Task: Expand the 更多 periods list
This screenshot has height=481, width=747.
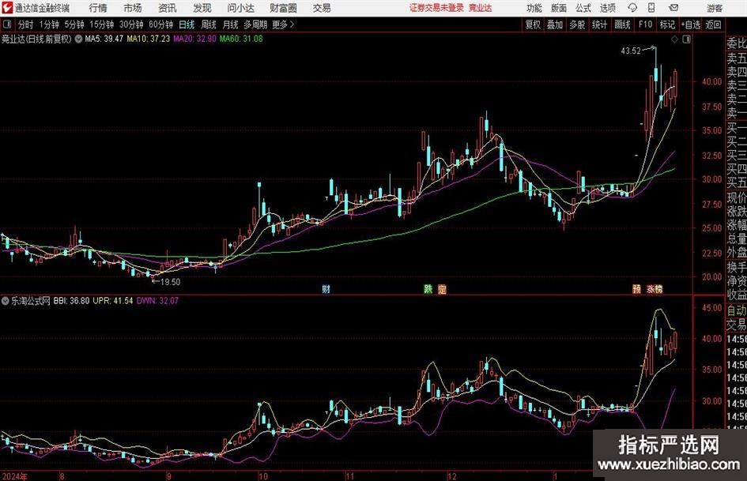Action: click(281, 24)
